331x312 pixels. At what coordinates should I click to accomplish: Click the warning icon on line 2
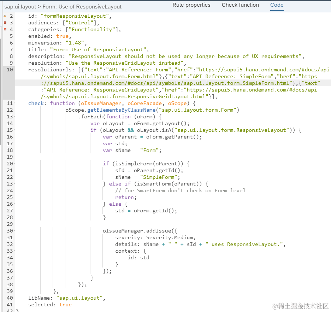(x=5, y=16)
